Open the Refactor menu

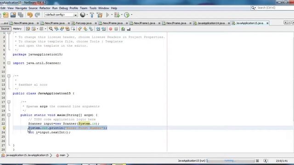click(45, 8)
